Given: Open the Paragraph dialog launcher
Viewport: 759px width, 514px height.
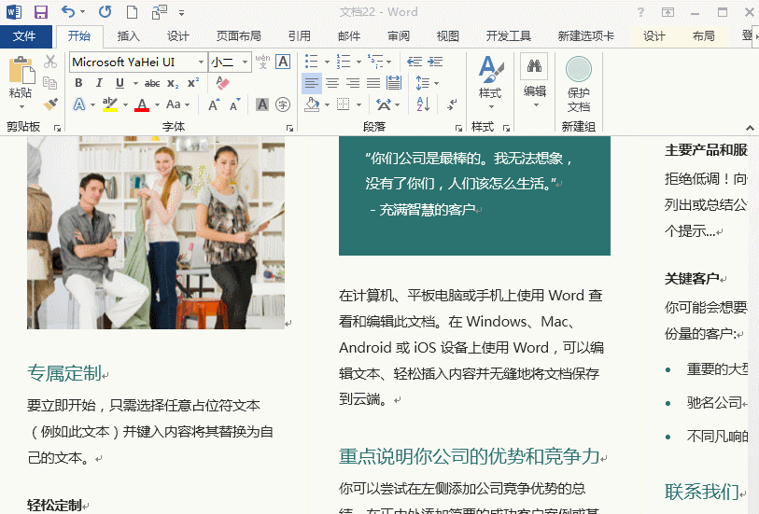Looking at the screenshot, I should [x=458, y=128].
